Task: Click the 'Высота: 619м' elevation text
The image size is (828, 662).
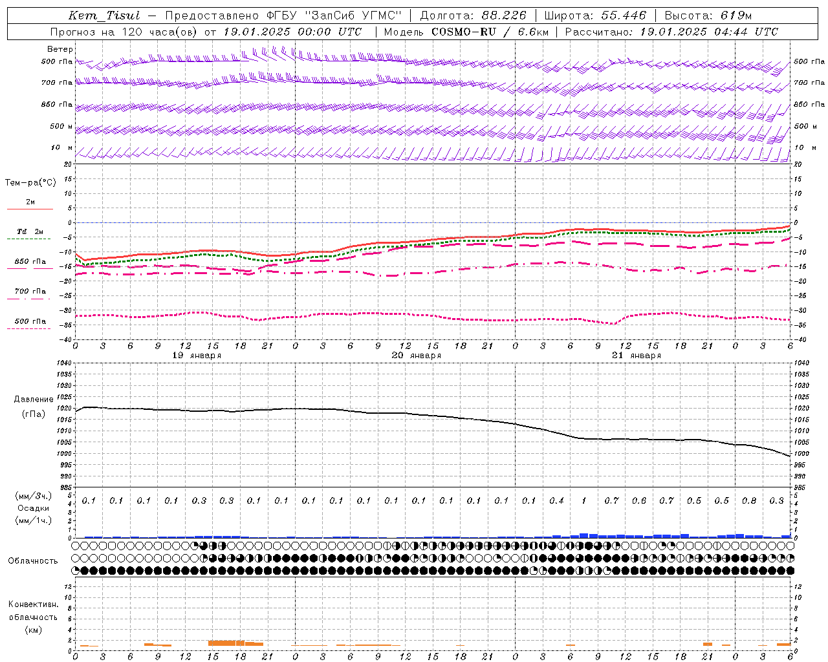Action: 708,16
